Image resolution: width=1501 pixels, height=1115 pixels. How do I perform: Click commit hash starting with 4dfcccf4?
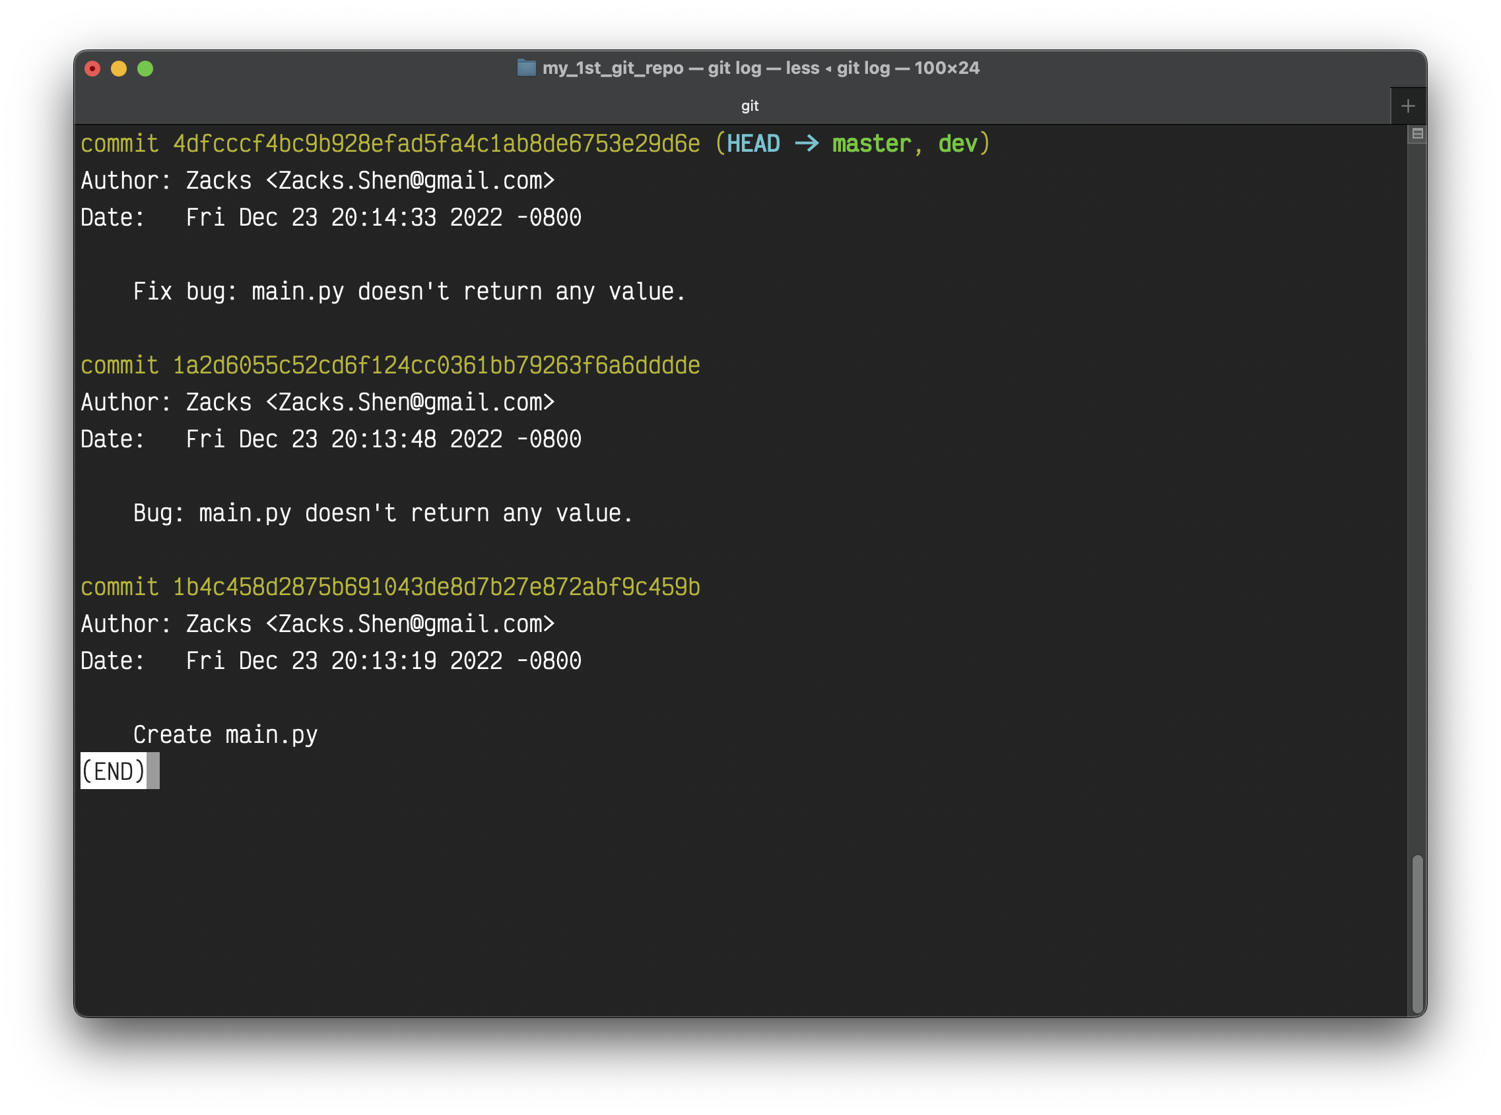point(436,144)
